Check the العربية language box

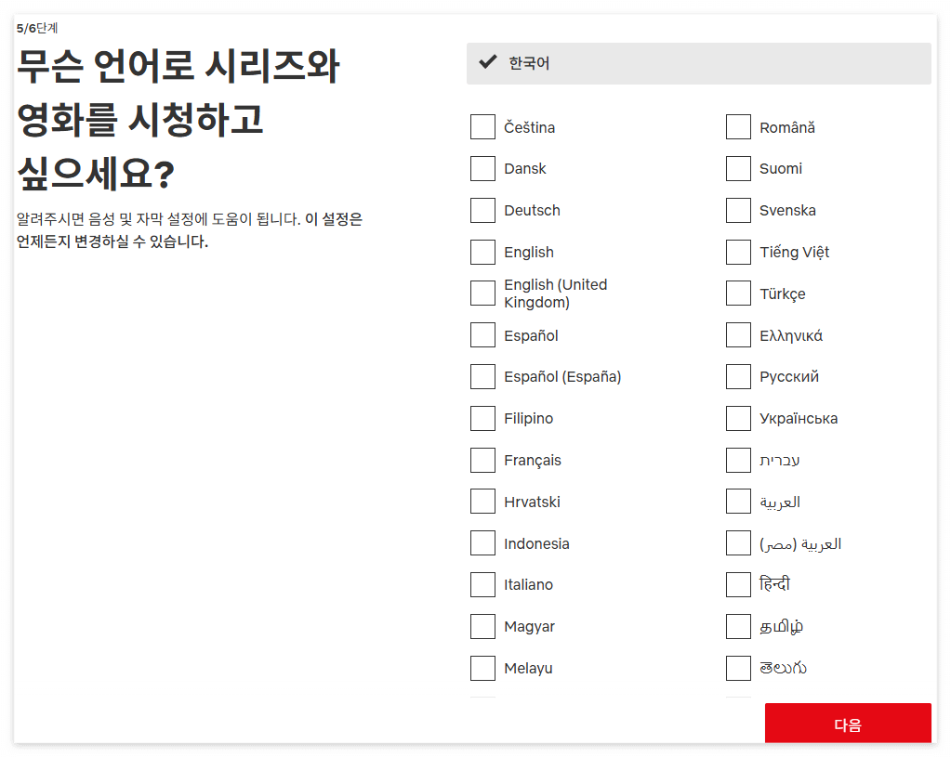click(x=737, y=502)
